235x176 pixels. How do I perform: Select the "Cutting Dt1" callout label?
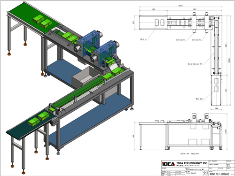pos(180,40)
